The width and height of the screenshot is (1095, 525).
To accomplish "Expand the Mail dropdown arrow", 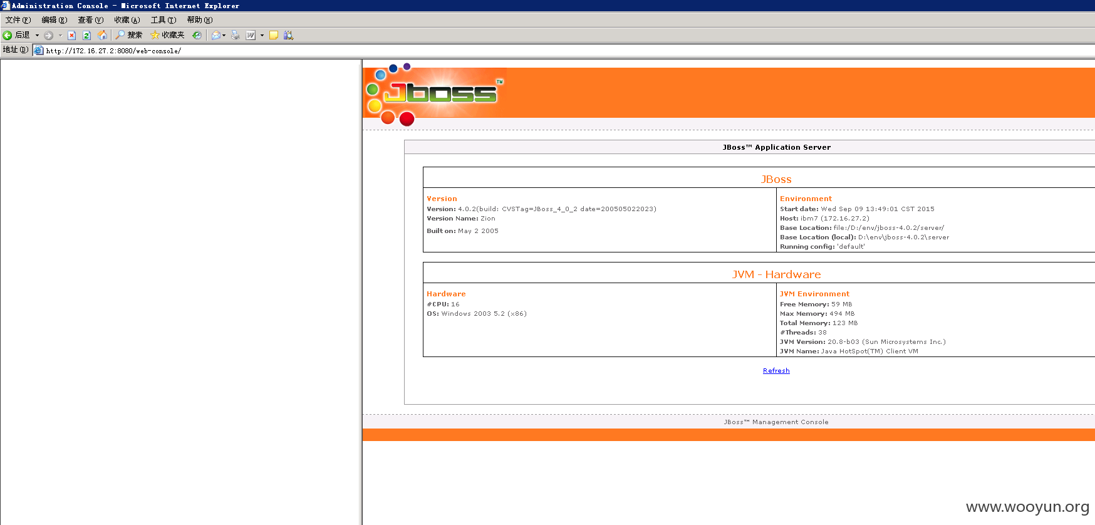I will [x=224, y=35].
